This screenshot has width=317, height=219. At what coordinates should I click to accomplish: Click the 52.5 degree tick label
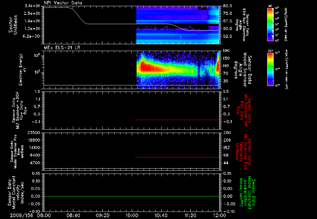click(x=228, y=36)
